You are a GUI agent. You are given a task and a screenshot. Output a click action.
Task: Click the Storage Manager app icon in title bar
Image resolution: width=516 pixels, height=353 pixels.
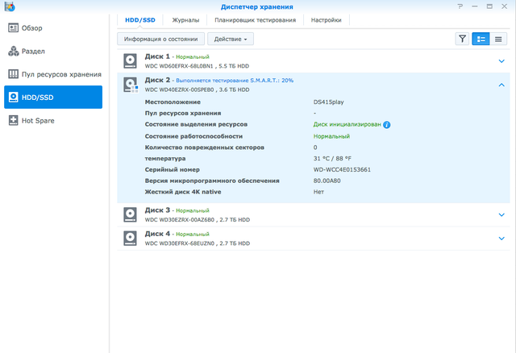(10, 6)
